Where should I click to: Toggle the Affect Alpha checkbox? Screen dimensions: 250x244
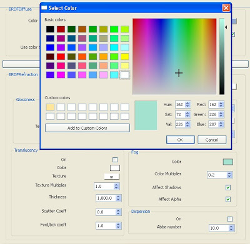coord(228,199)
